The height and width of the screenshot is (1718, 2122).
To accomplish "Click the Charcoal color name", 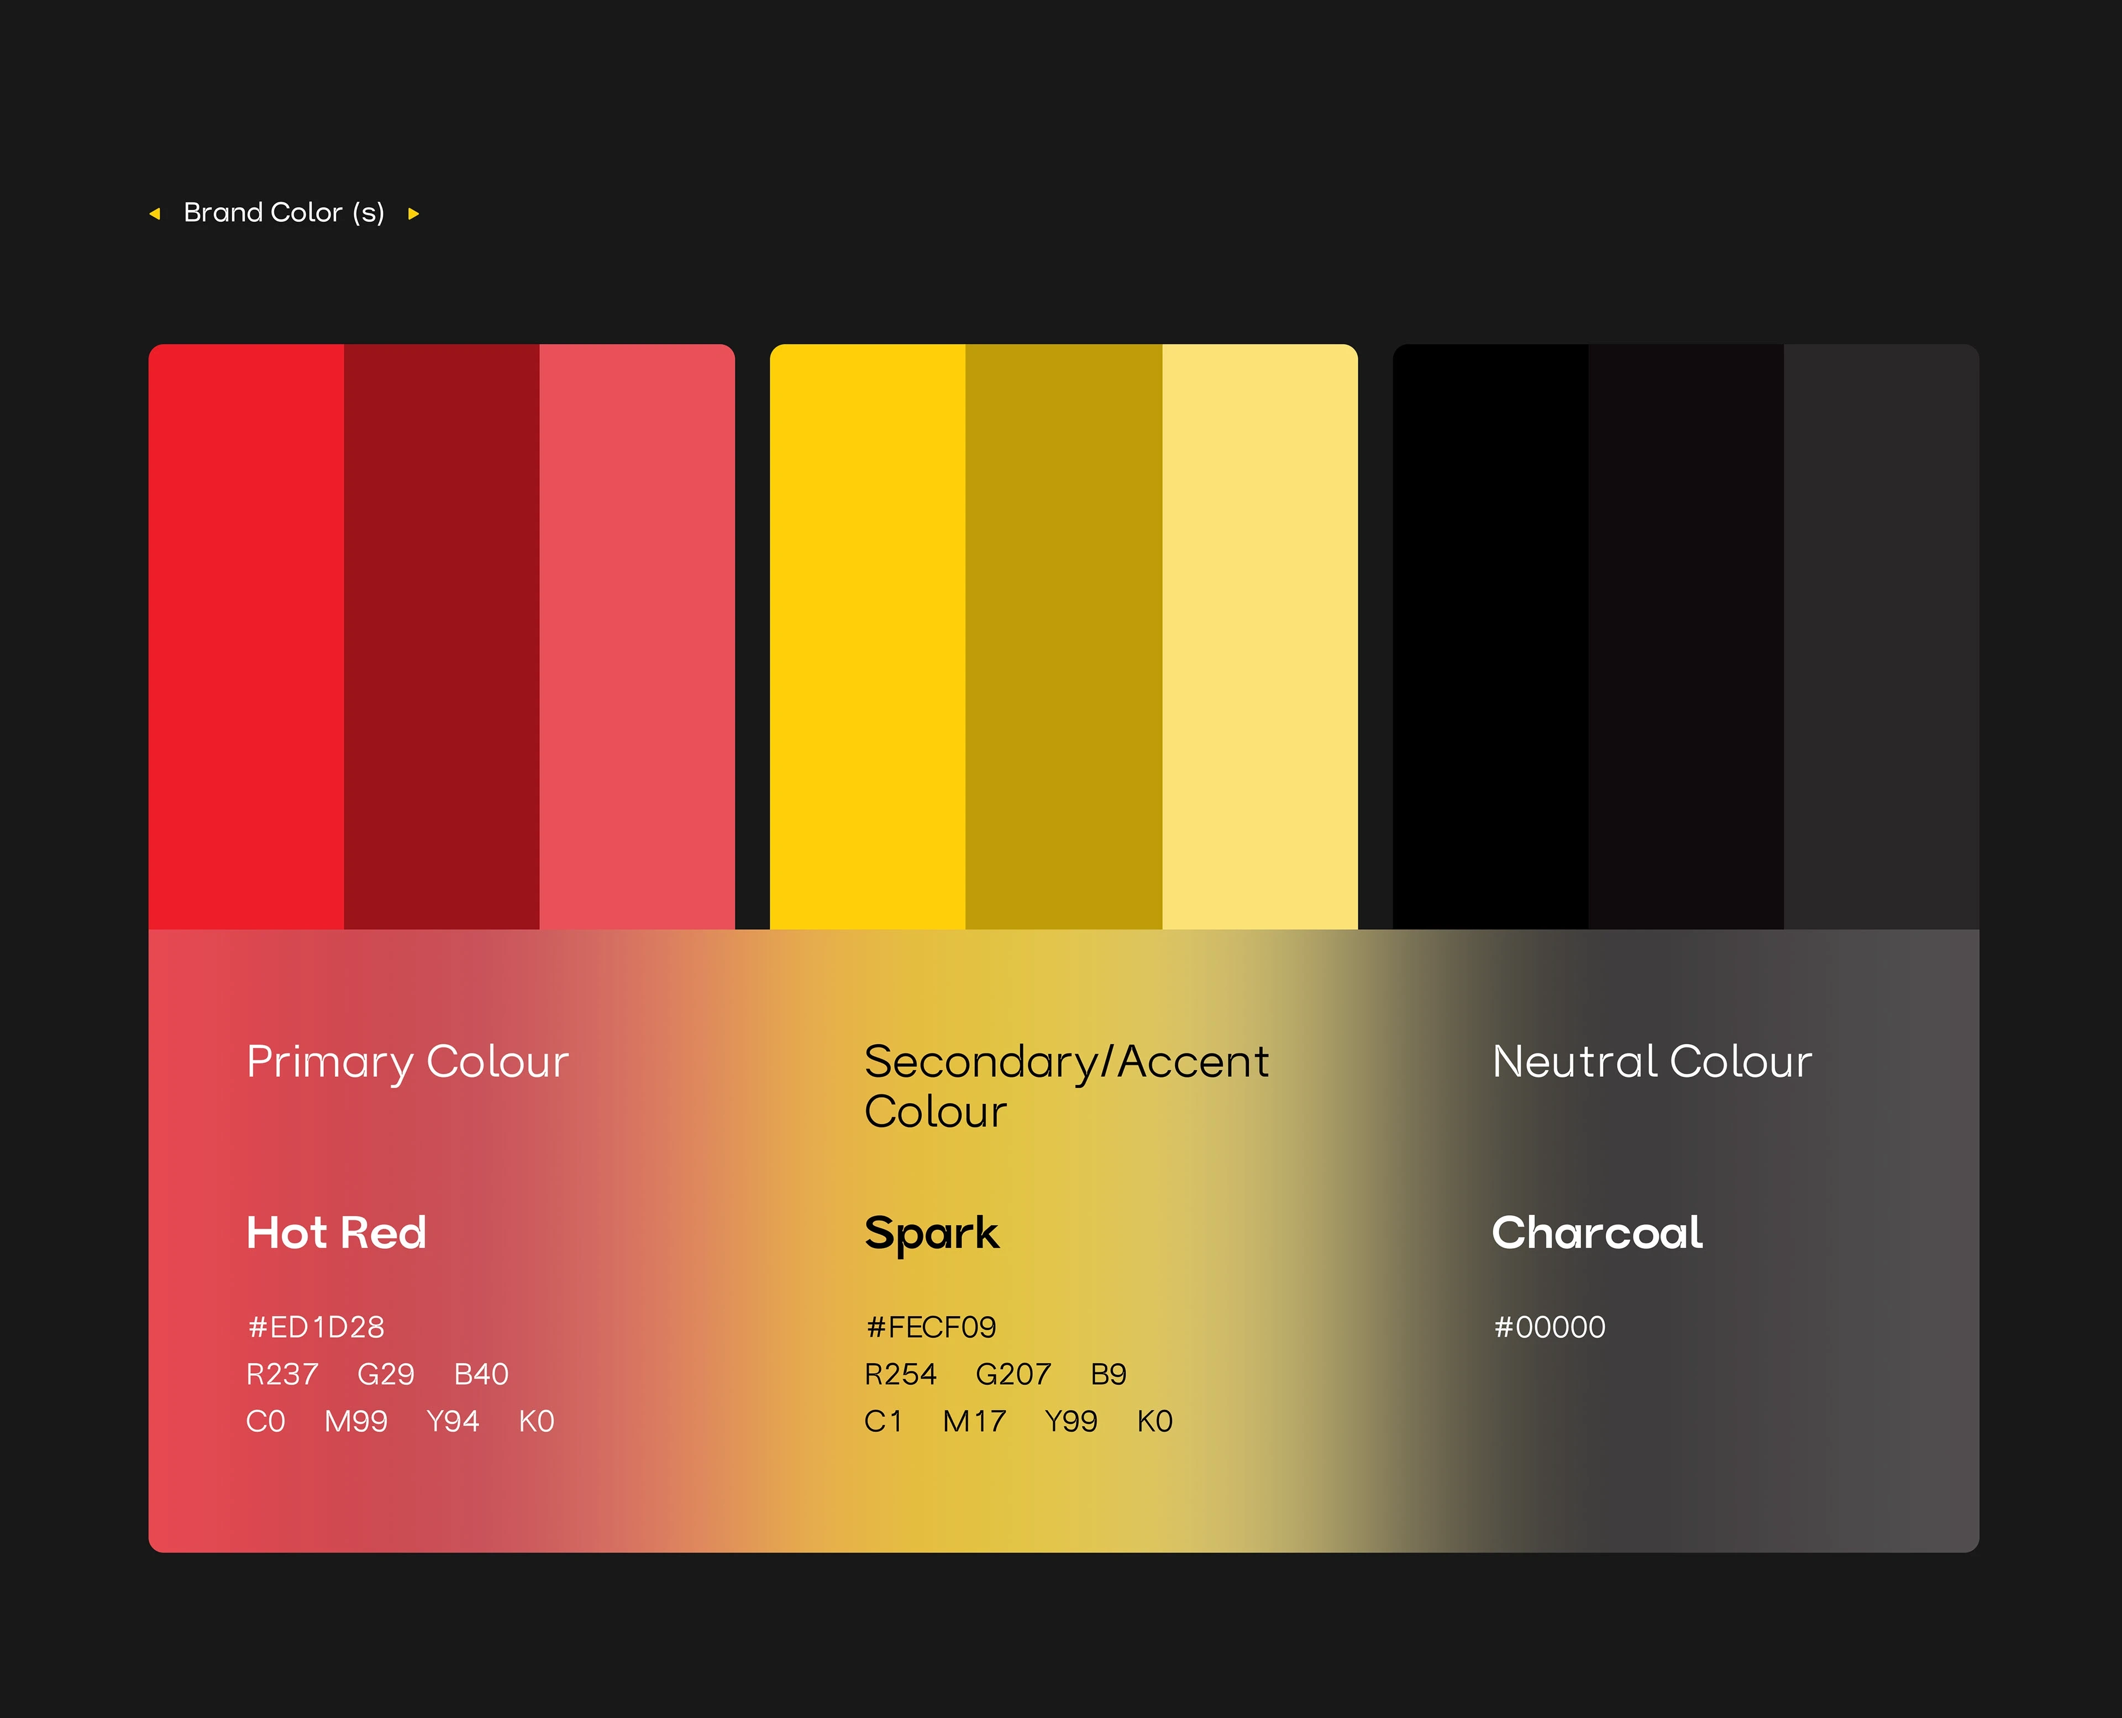I will [x=1596, y=1233].
